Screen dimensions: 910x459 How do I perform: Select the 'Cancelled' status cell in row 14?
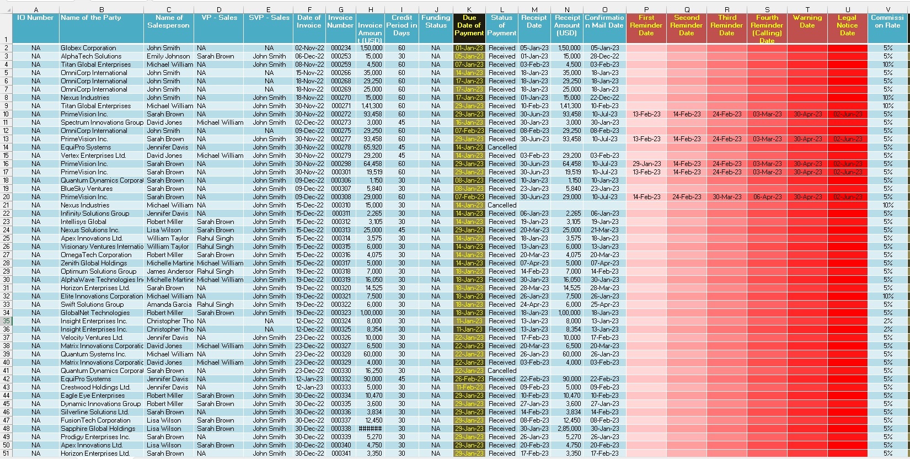(x=502, y=147)
